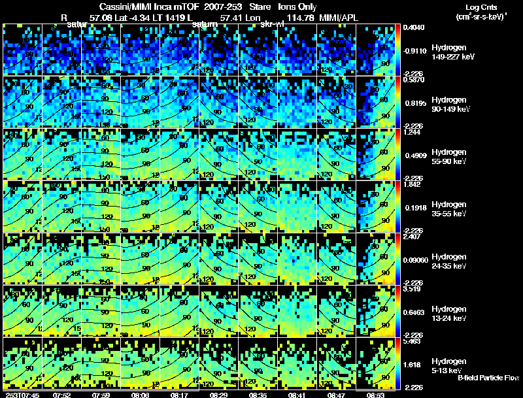
Task: Click the 'MIMI/APL' credit text
Action: 339,18
